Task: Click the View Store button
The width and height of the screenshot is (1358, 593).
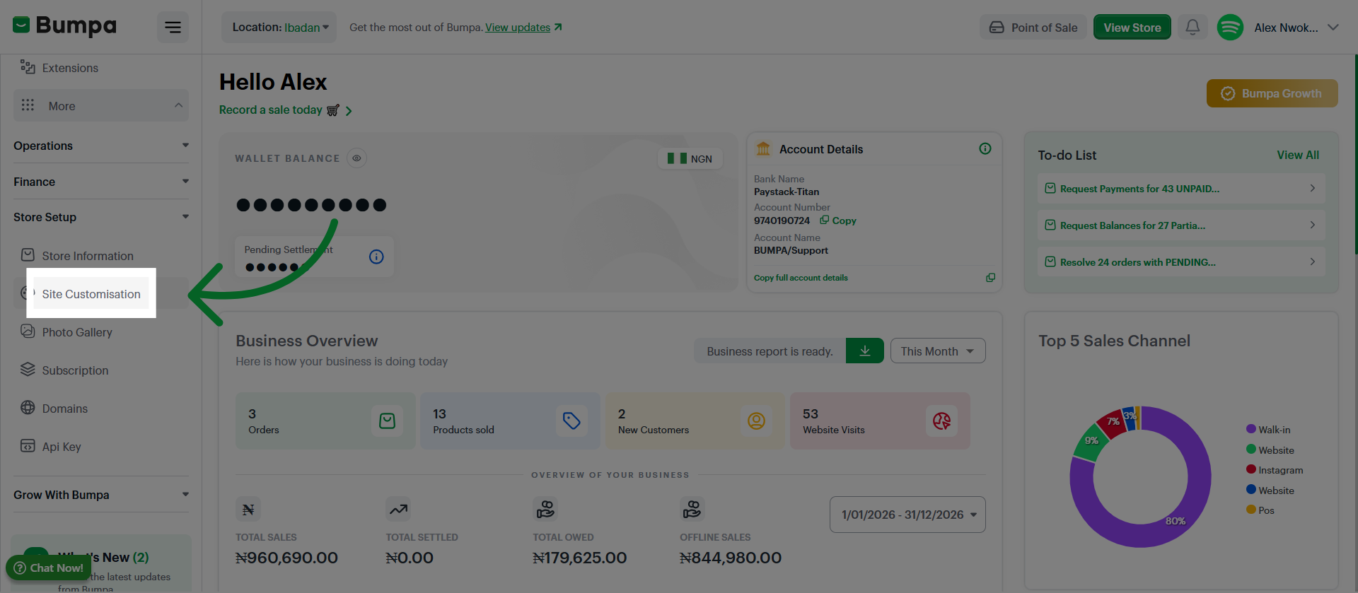Action: 1132,28
